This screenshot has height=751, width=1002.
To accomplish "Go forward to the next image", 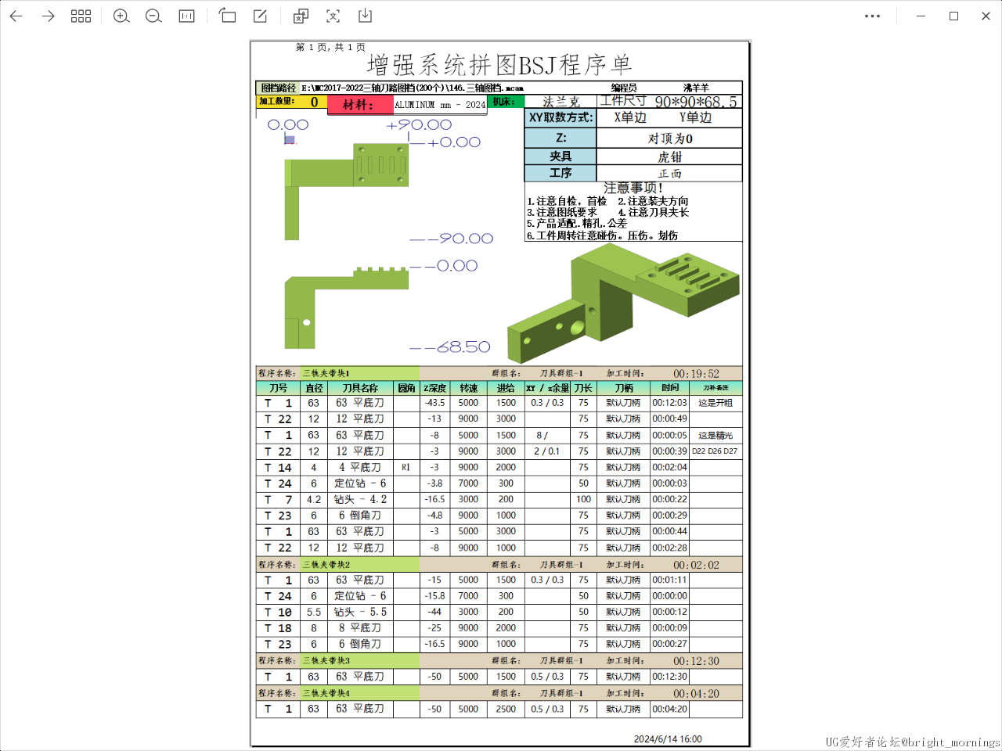I will click(48, 16).
